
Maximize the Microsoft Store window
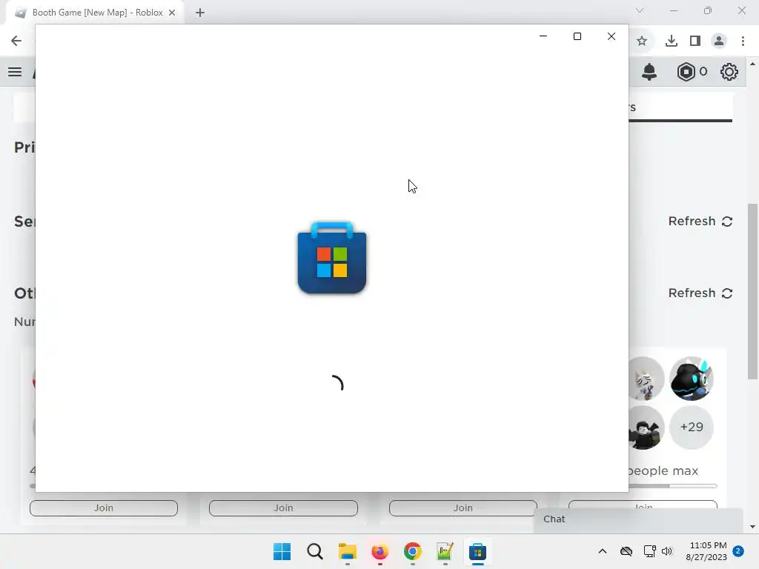[x=577, y=36]
